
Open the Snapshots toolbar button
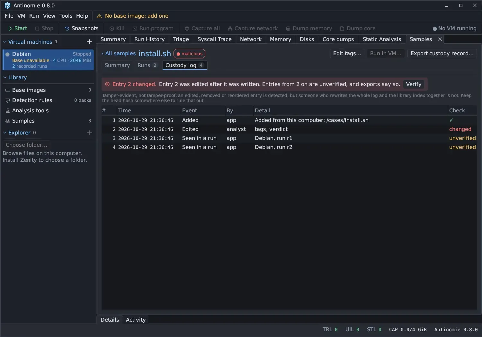coord(82,28)
